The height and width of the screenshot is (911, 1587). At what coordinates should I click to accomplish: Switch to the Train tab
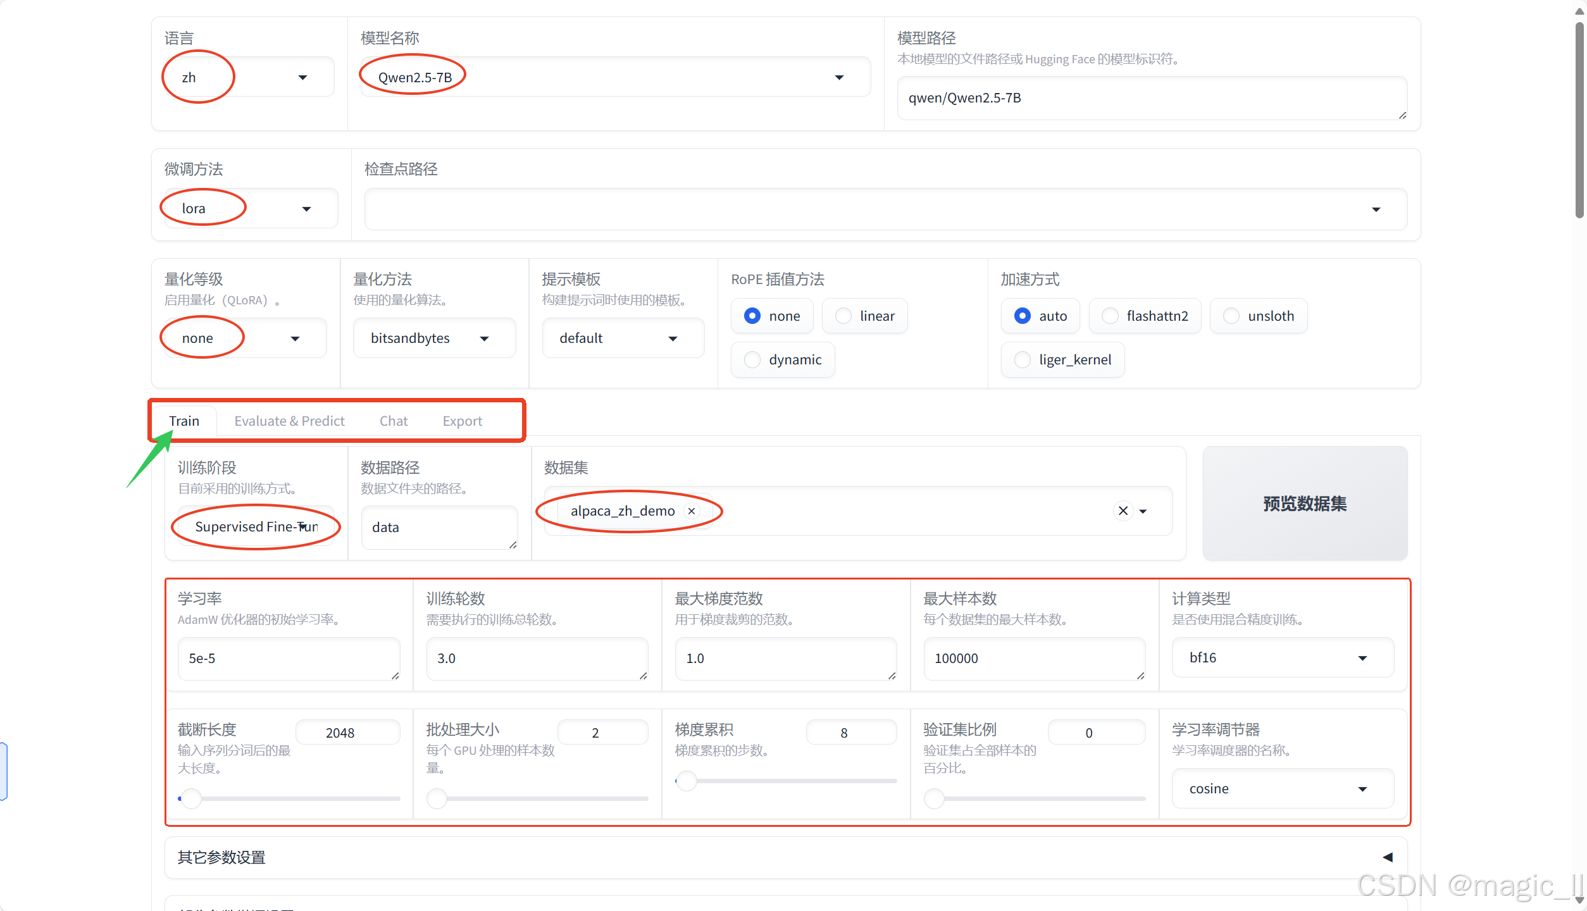(x=184, y=421)
